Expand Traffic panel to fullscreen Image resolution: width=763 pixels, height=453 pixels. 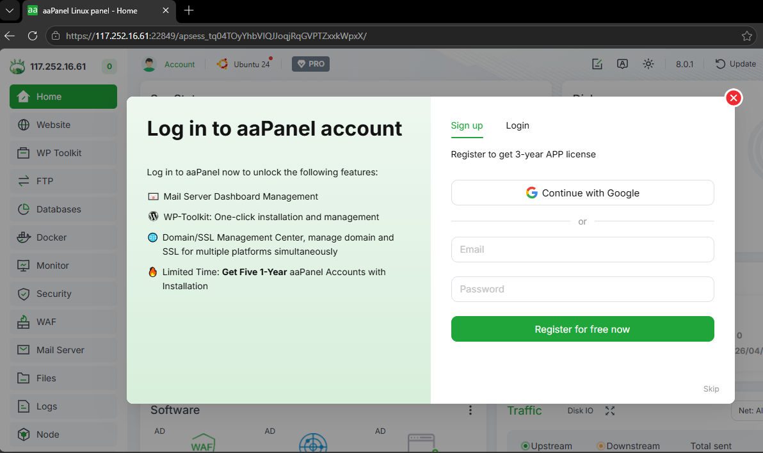(x=610, y=411)
